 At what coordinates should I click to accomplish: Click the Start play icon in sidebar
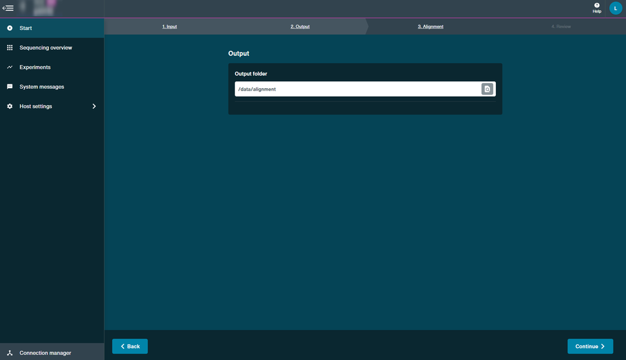tap(9, 28)
